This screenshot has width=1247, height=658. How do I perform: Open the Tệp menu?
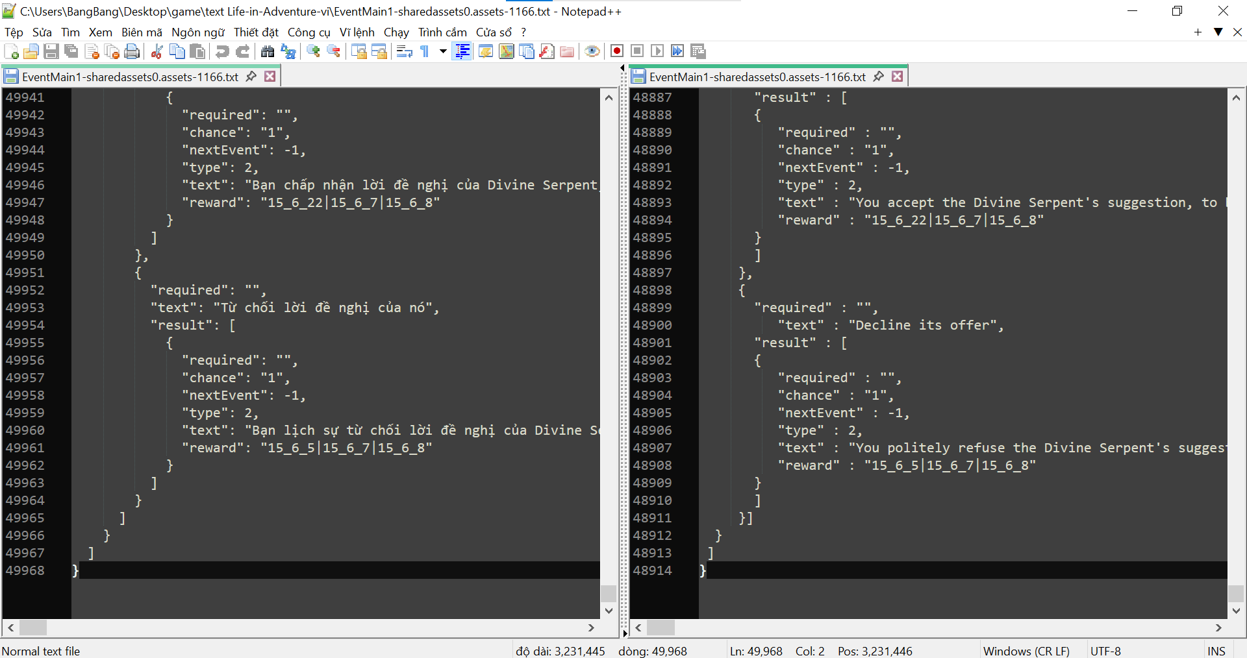(14, 32)
